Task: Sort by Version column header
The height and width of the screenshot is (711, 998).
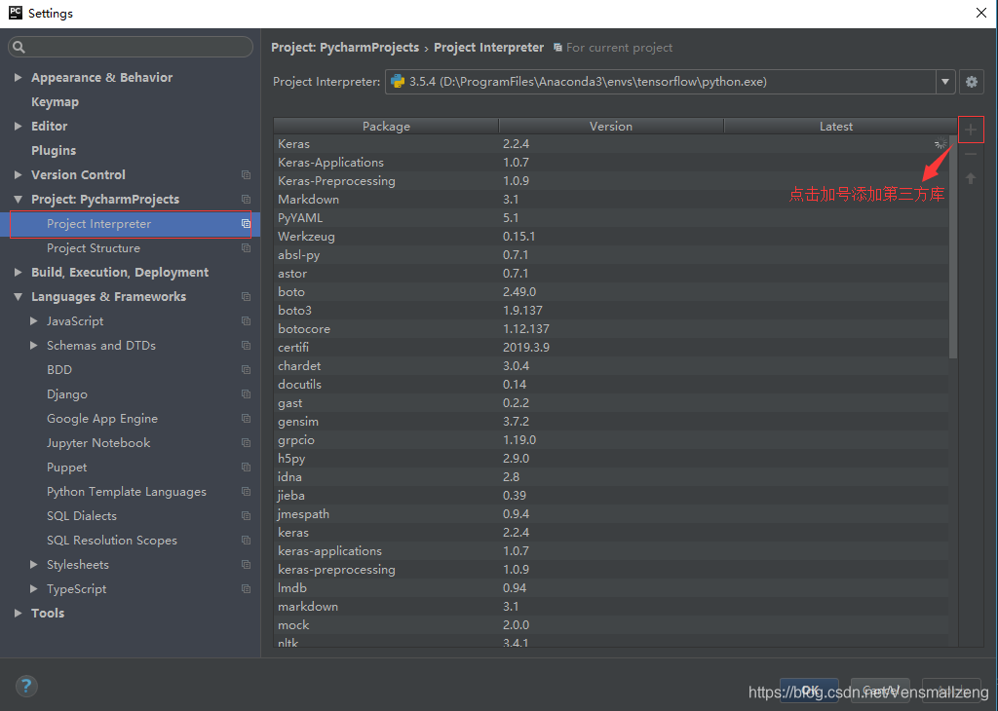Action: point(611,126)
